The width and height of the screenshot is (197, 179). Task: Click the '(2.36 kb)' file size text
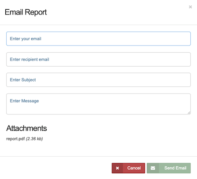tap(34, 139)
